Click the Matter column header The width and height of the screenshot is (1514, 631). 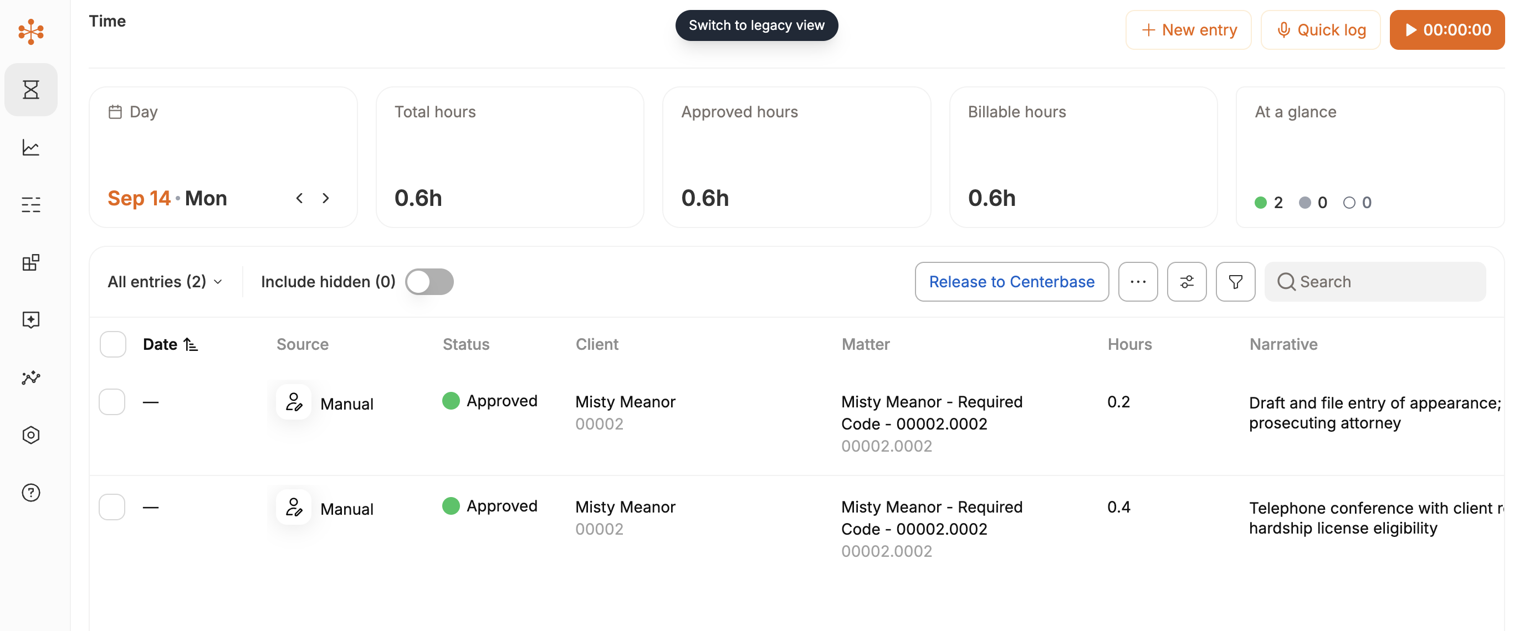pos(865,344)
